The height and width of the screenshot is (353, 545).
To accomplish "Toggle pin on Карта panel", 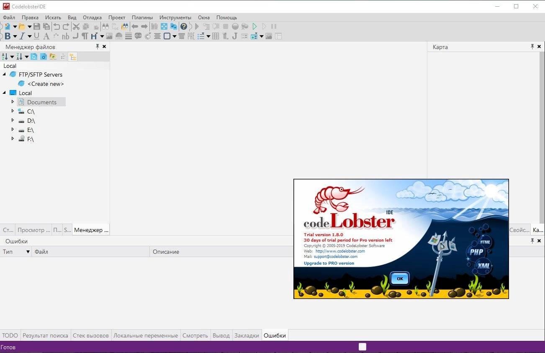I will pyautogui.click(x=532, y=46).
